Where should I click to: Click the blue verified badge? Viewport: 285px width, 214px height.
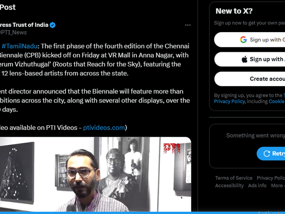pyautogui.click(x=53, y=25)
